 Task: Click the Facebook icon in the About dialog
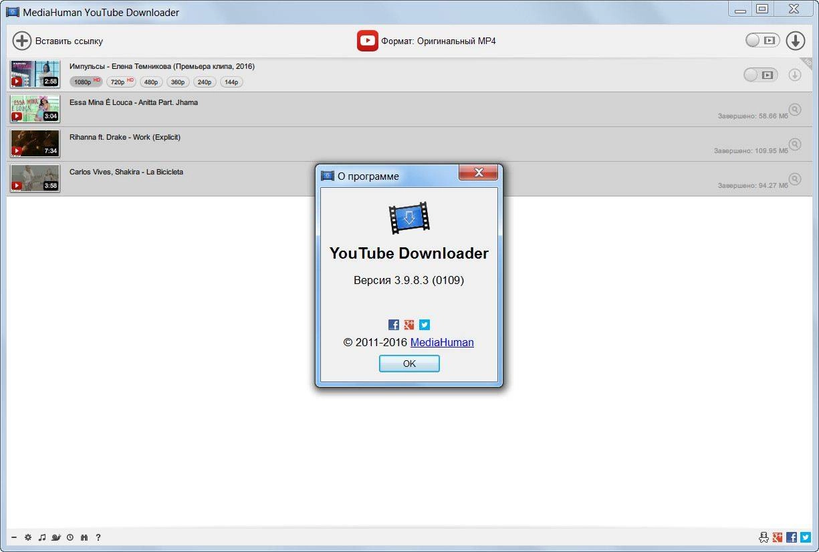(394, 325)
